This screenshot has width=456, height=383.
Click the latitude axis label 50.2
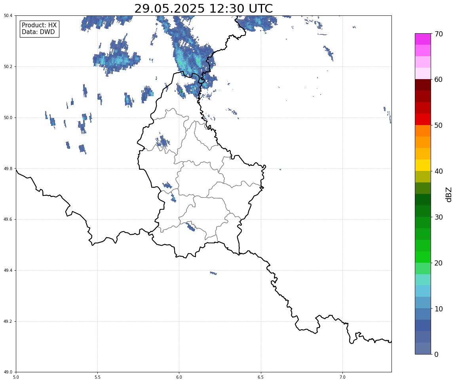coord(8,66)
